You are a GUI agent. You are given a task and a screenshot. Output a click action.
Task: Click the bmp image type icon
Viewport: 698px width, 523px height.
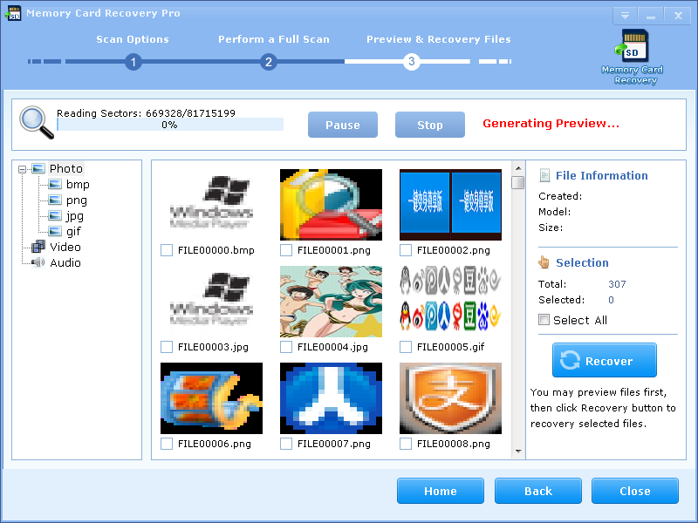55,184
